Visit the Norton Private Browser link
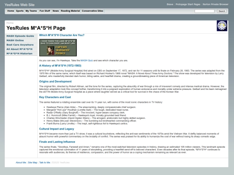The width and height of the screenshot is (234, 175). click(x=215, y=4)
